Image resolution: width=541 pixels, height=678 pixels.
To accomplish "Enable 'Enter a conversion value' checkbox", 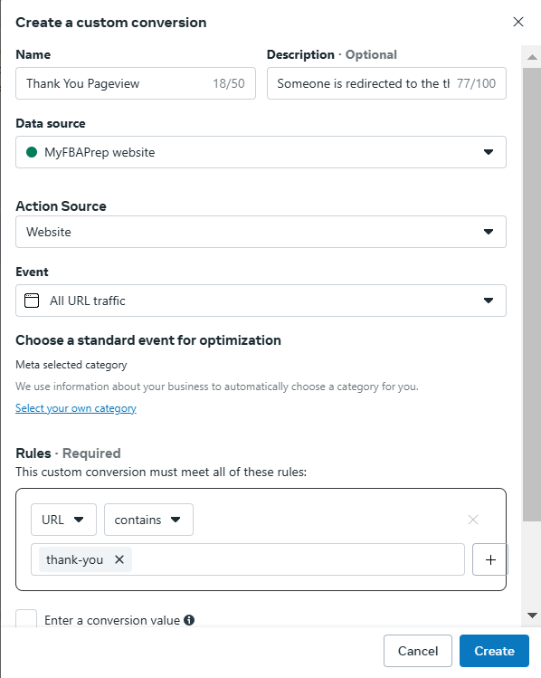I will [26, 620].
